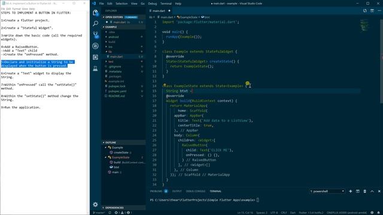Click the editor vertical scrollbar
Image resolution: width=383 pixels, height=215 pixels.
click(381, 61)
